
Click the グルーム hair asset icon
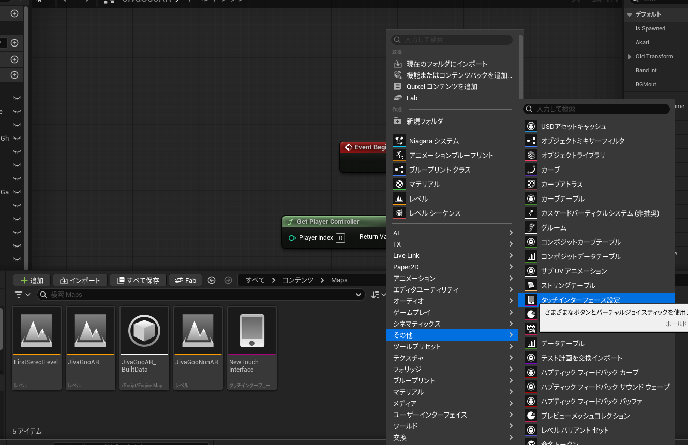coord(531,227)
